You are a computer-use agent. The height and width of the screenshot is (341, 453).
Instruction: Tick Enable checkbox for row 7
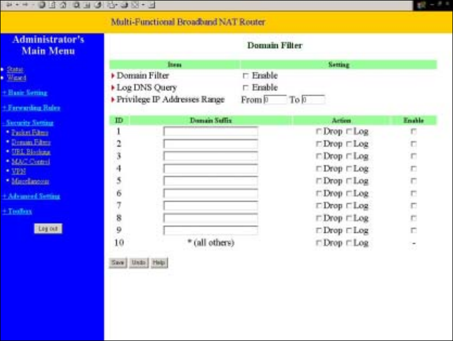click(413, 206)
